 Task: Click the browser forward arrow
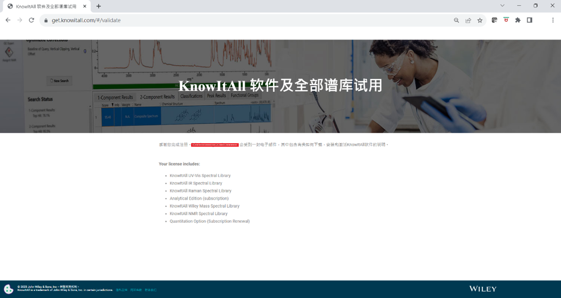coord(19,20)
